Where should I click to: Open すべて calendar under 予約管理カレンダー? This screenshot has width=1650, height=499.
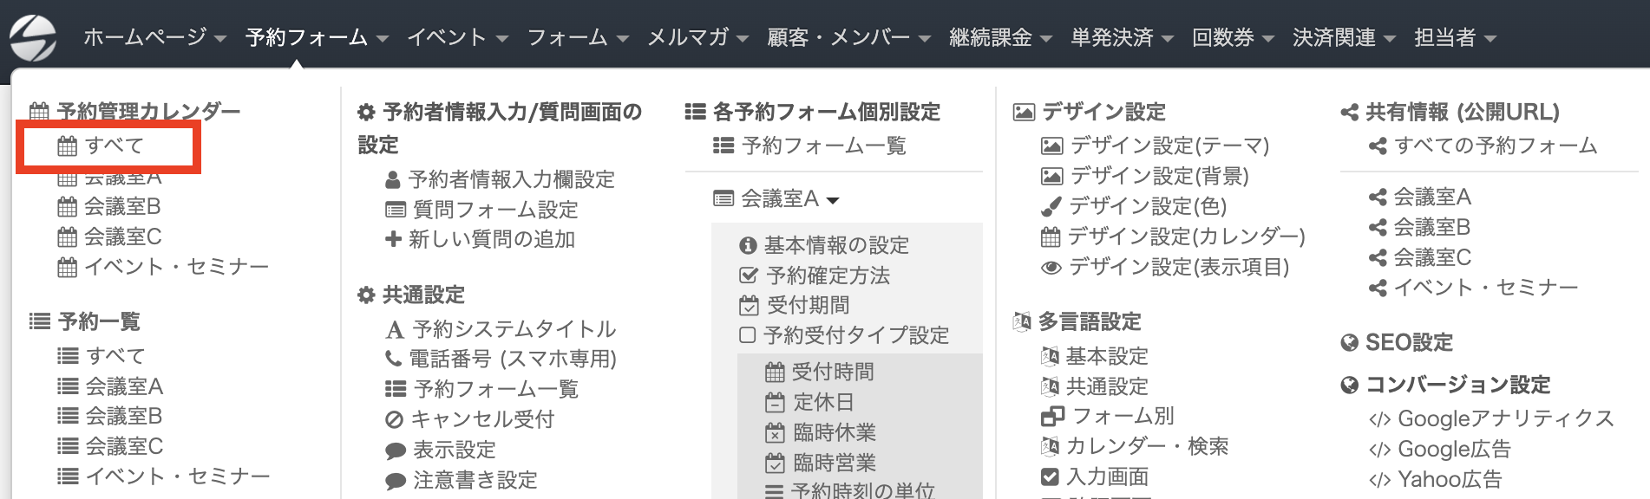[101, 146]
